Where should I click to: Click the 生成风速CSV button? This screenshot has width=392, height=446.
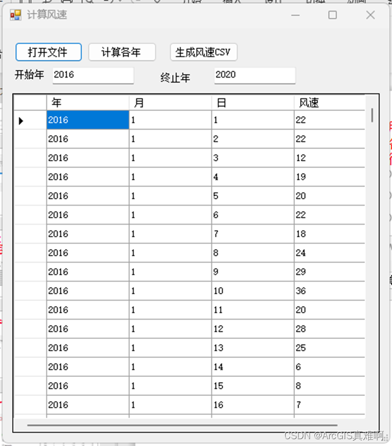pos(203,52)
